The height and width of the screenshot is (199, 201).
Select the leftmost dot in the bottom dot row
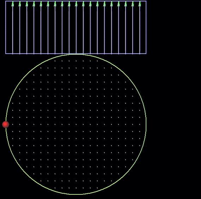[x=55, y=188]
